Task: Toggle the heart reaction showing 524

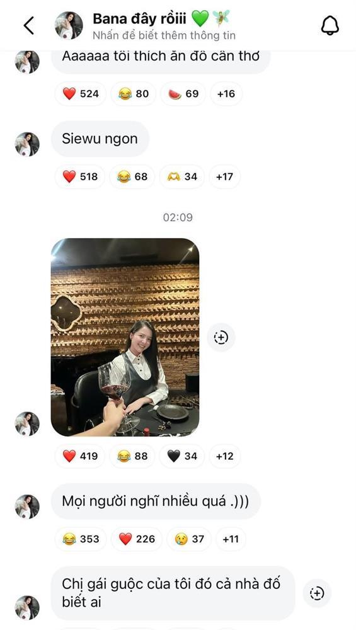Action: click(81, 94)
